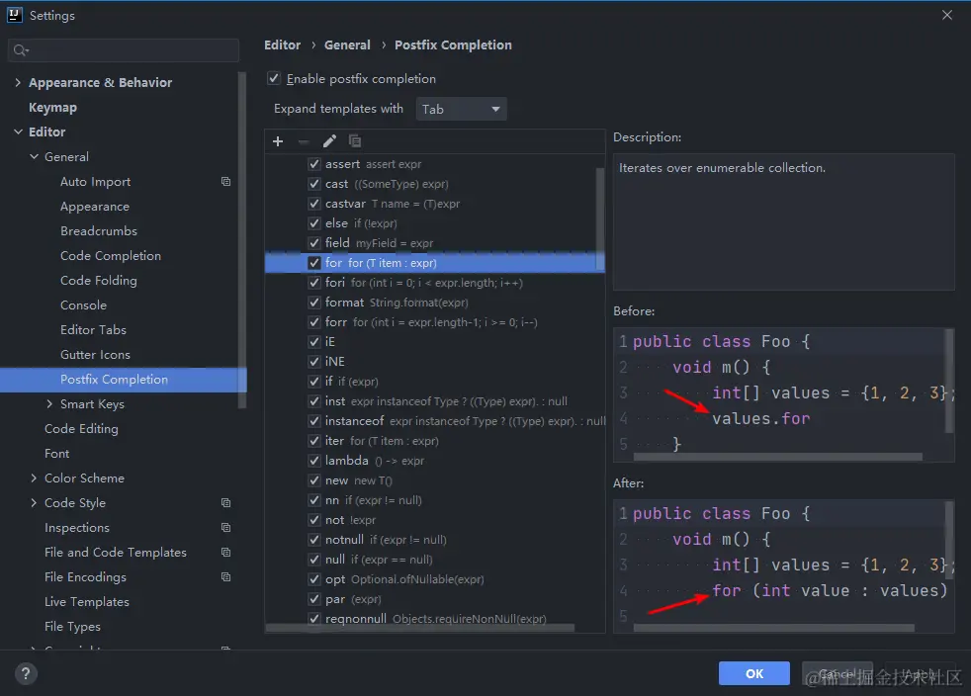
Task: Click the template list horizontal scrollbar
Action: click(x=420, y=628)
